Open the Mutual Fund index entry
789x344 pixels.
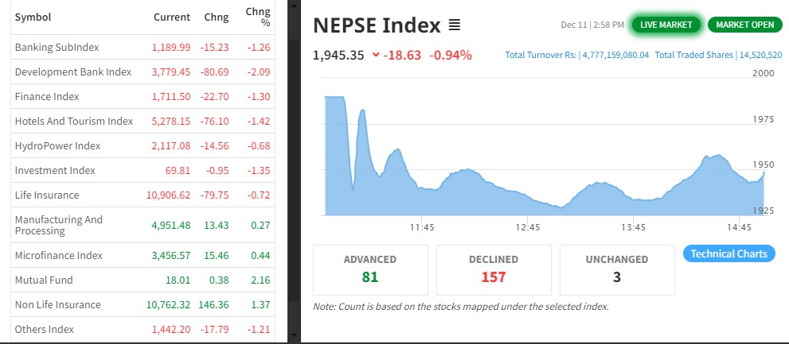[44, 280]
